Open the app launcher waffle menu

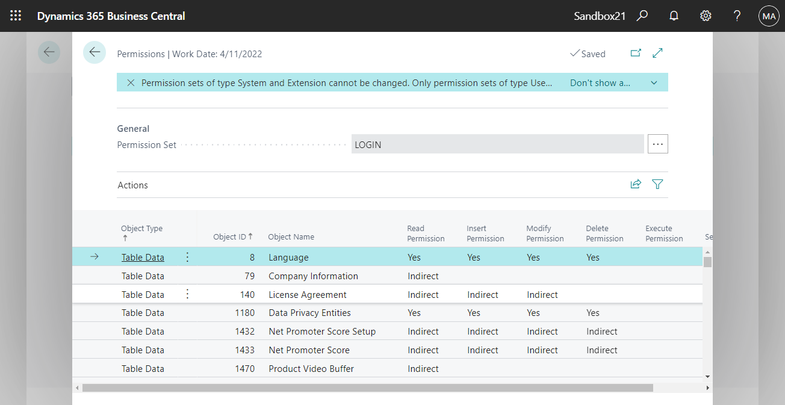pyautogui.click(x=16, y=16)
